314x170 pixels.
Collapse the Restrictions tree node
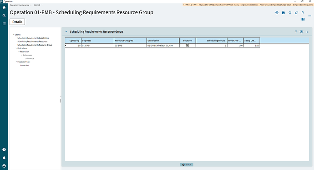16,48
